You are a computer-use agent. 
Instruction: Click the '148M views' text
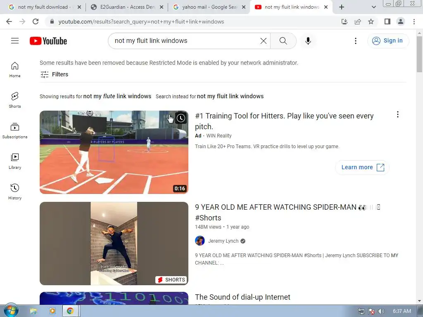pos(208,227)
